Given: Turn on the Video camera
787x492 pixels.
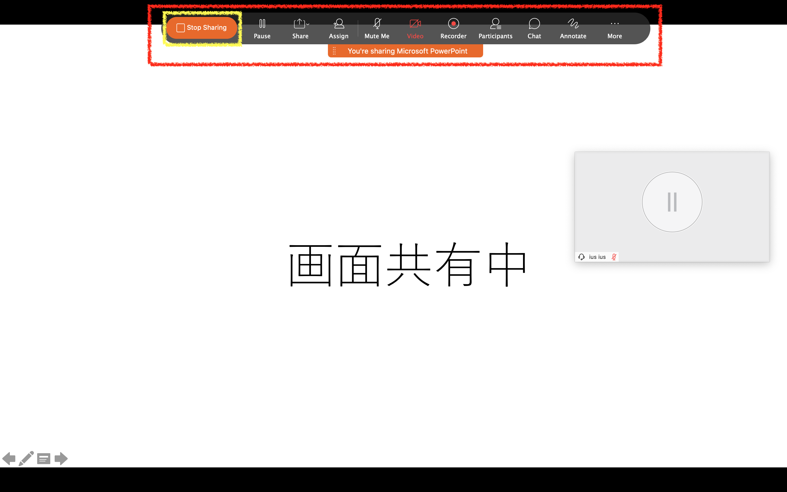Looking at the screenshot, I should point(415,29).
